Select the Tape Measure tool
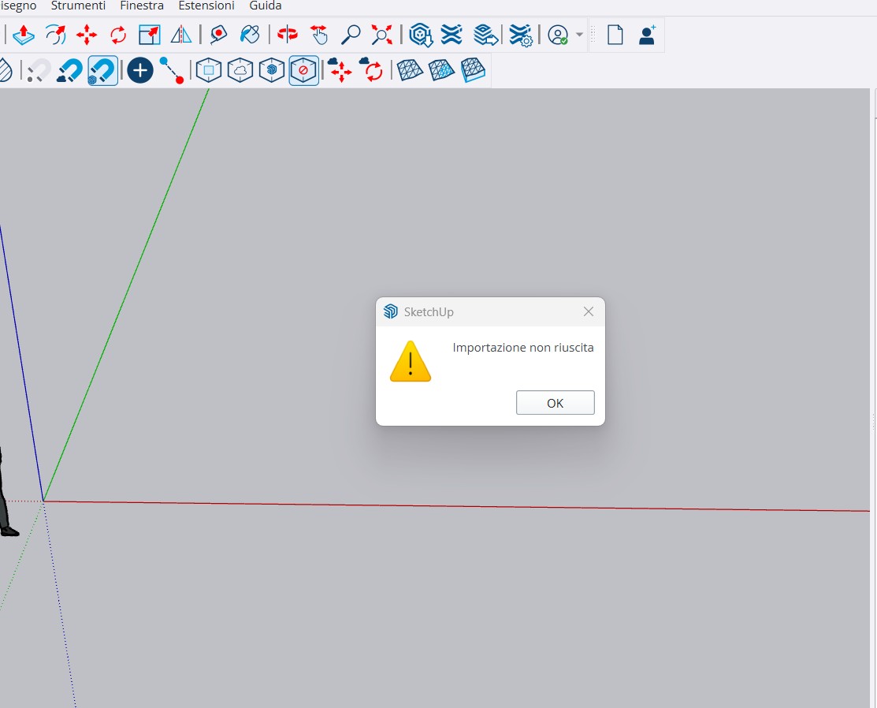 coord(218,35)
